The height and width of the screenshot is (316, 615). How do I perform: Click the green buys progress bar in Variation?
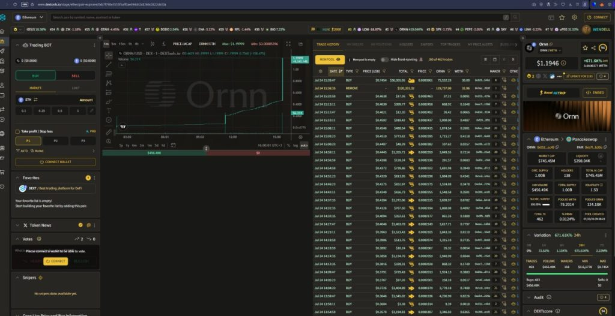point(566,273)
